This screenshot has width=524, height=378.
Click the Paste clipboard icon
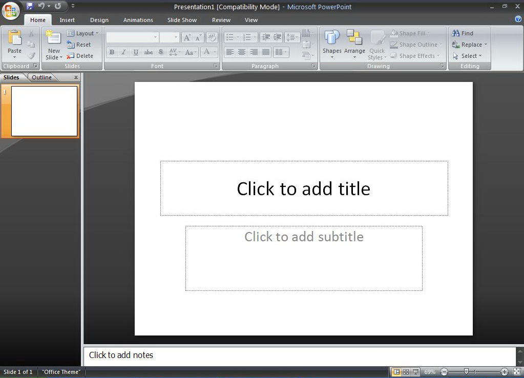pyautogui.click(x=14, y=38)
